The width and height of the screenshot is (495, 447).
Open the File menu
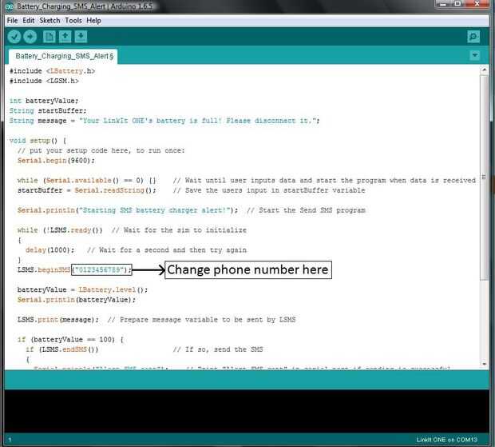(12, 21)
